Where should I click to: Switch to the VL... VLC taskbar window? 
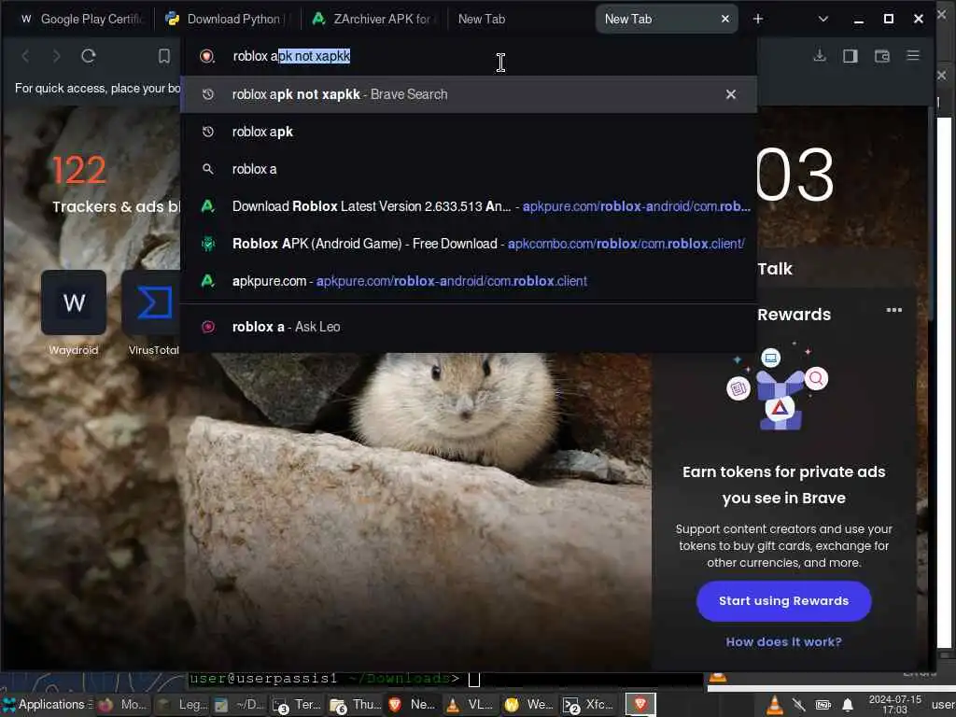[x=471, y=705]
